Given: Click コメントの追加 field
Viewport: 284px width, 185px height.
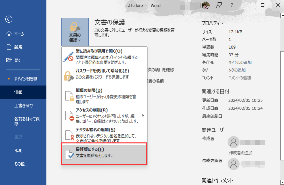Looking at the screenshot, I should tap(239, 78).
